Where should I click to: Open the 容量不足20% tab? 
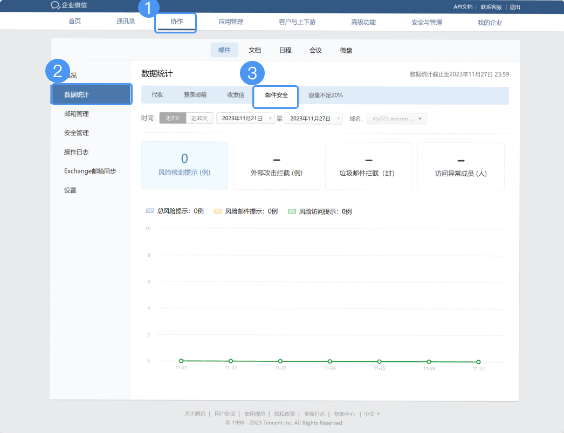(x=326, y=95)
